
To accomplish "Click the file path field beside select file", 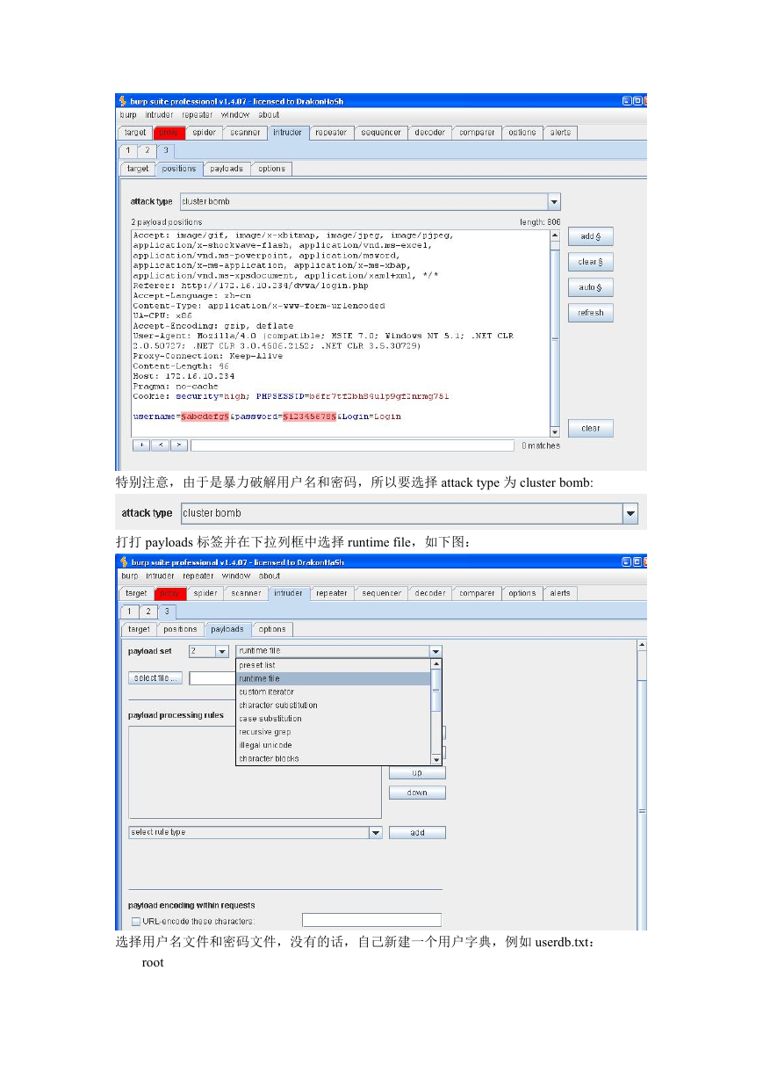I will pyautogui.click(x=212, y=678).
